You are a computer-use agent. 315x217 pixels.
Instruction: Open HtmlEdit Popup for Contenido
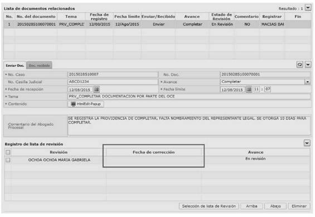[86, 104]
